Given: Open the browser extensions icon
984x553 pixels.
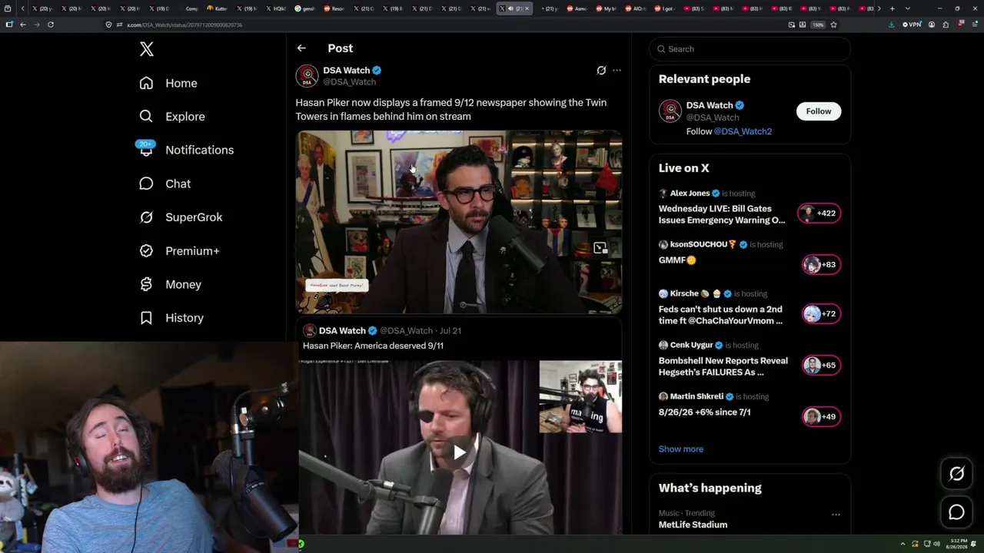Looking at the screenshot, I should pos(946,25).
